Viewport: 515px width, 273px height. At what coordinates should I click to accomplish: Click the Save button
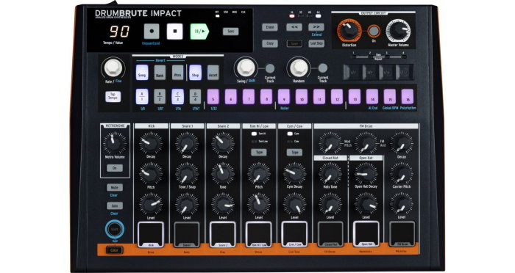(294, 43)
